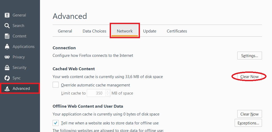The width and height of the screenshot is (272, 132).
Task: Click 'The following websites are allowed' text
Action: click(108, 130)
